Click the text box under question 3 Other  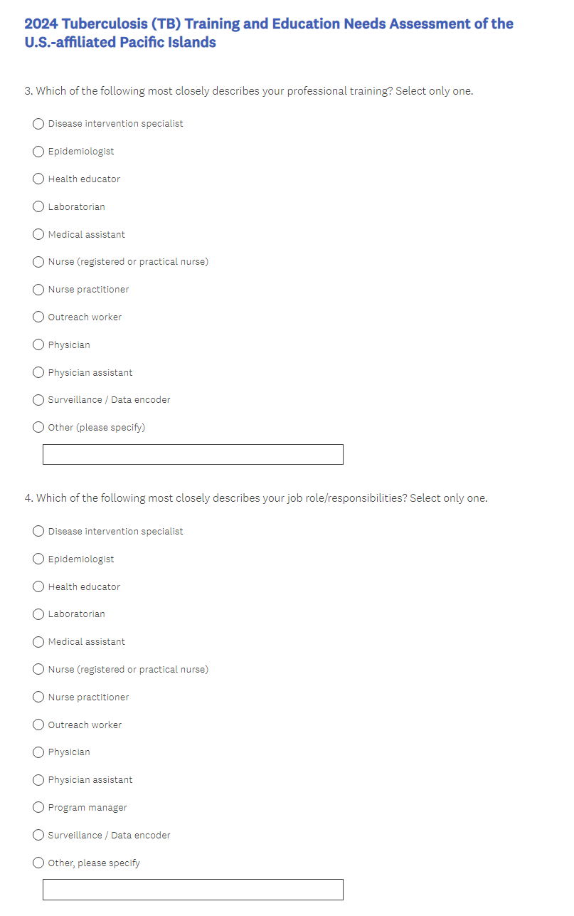pos(193,455)
